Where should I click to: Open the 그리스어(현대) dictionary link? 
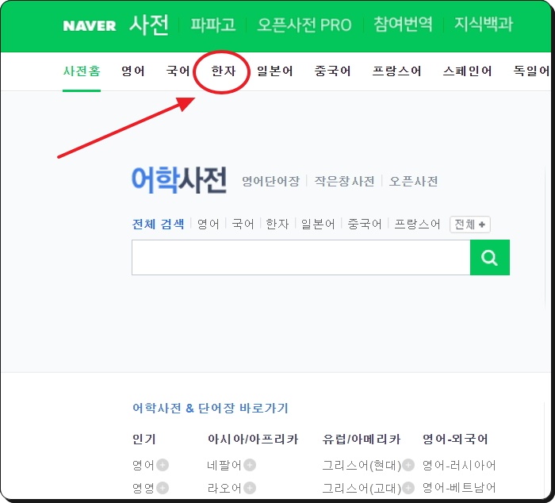tap(362, 465)
